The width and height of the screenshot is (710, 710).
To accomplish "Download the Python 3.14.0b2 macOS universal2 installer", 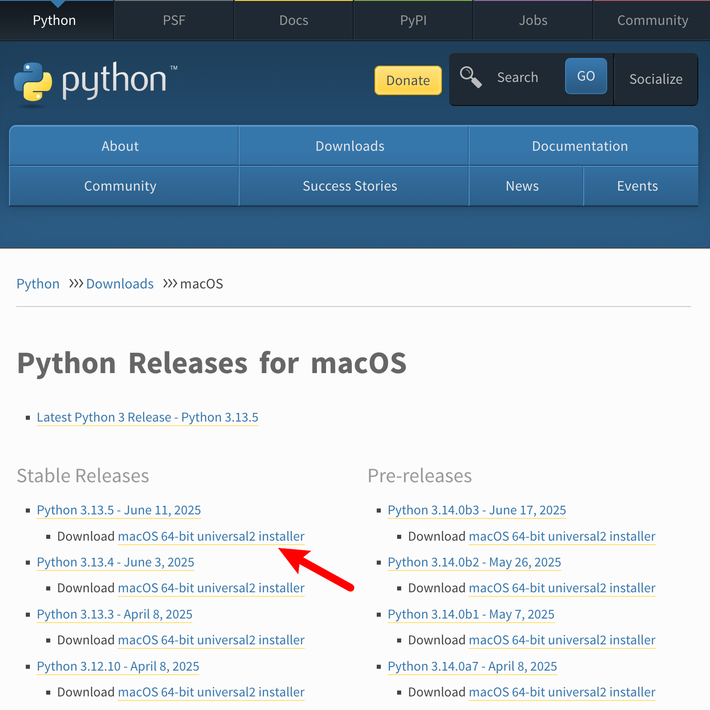I will point(562,588).
